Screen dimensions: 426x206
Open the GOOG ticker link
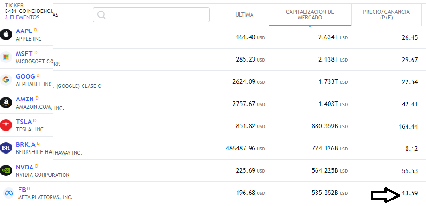pyautogui.click(x=25, y=76)
